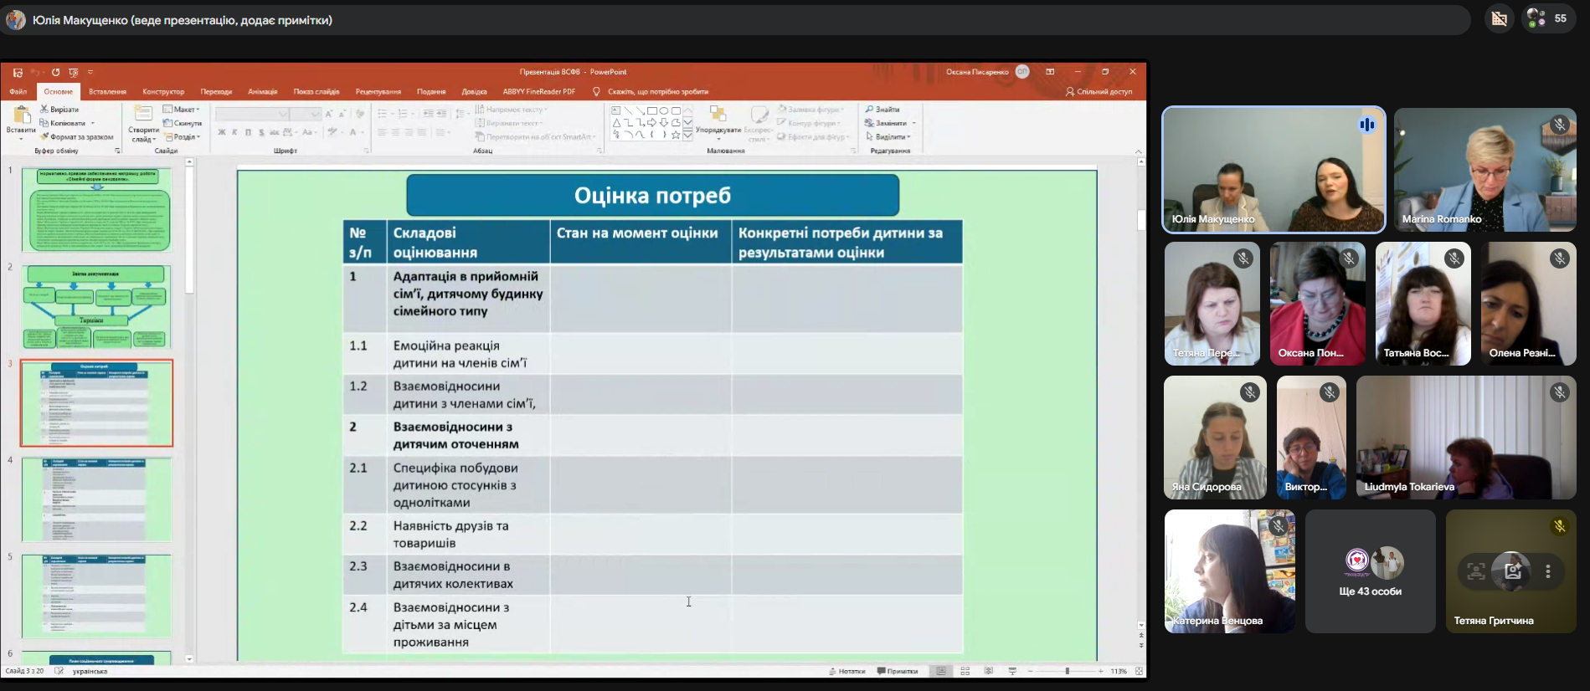
Task: Toggle text shadow (S) formatting
Action: tap(262, 132)
